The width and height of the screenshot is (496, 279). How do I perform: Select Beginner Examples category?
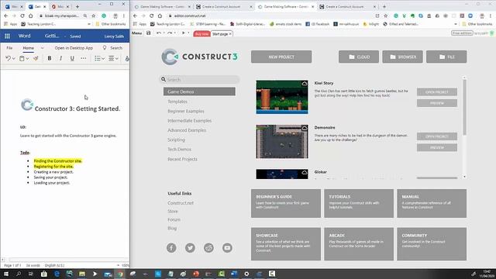pos(186,111)
